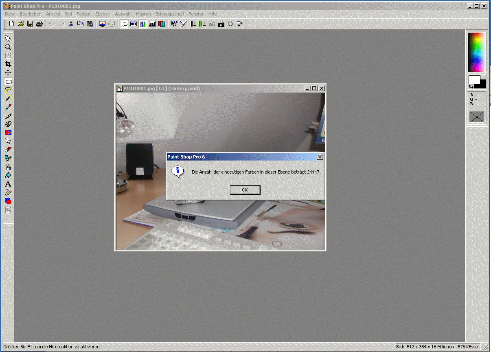Swap foreground and background colors arrow

coord(471,86)
